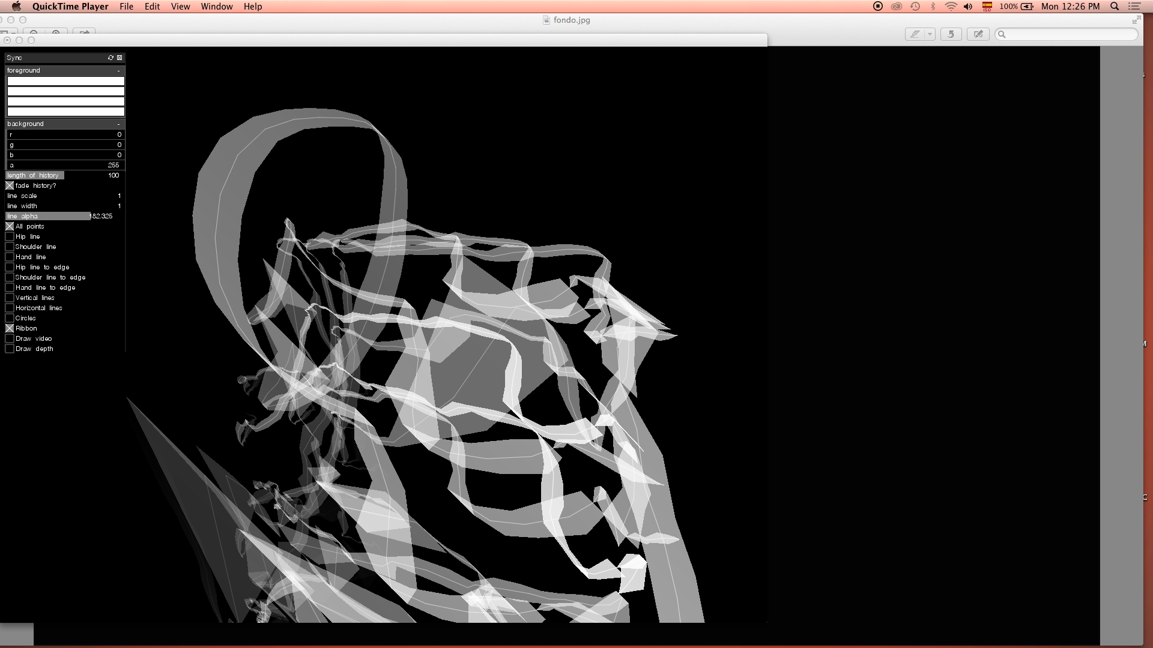Enable the Hip line checkbox
1153x648 pixels.
coord(10,236)
